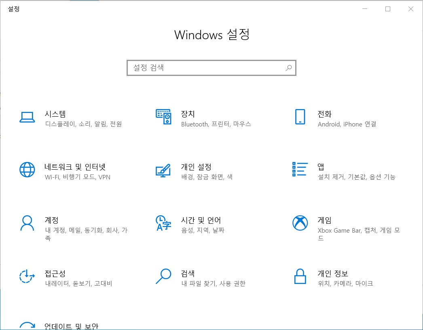This screenshot has width=423, height=330.
Task: Open the 업데이트 및 보안 category
Action: pos(72,326)
